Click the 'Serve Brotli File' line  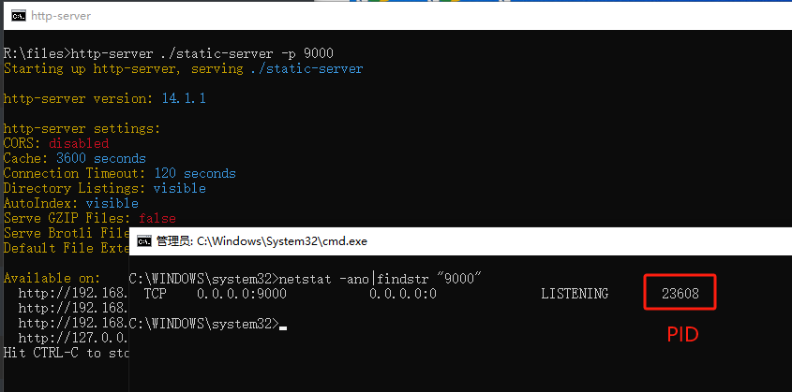67,233
